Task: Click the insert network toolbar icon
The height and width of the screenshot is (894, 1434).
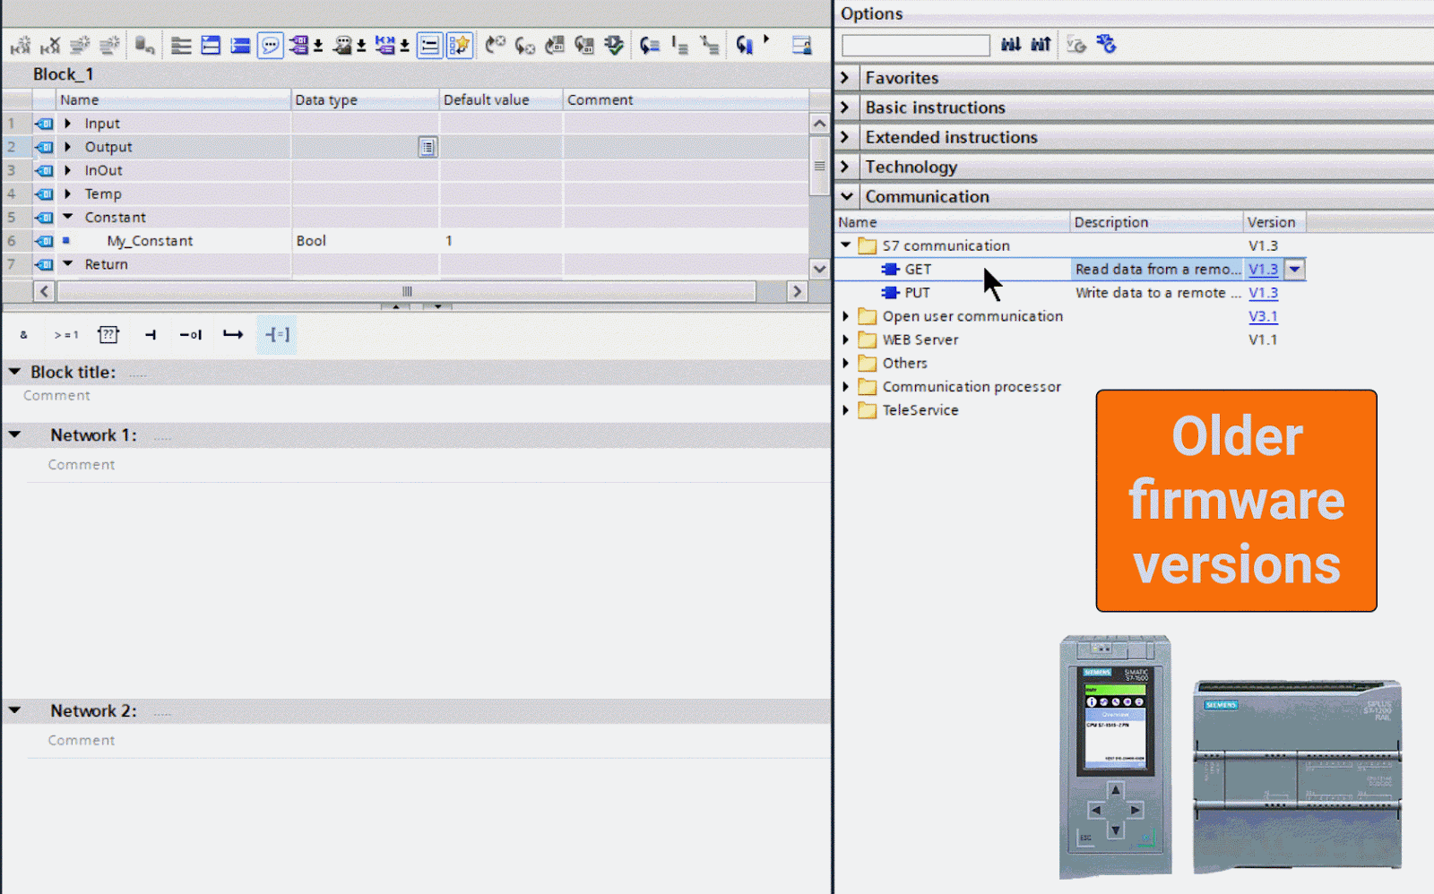Action: pyautogui.click(x=210, y=45)
